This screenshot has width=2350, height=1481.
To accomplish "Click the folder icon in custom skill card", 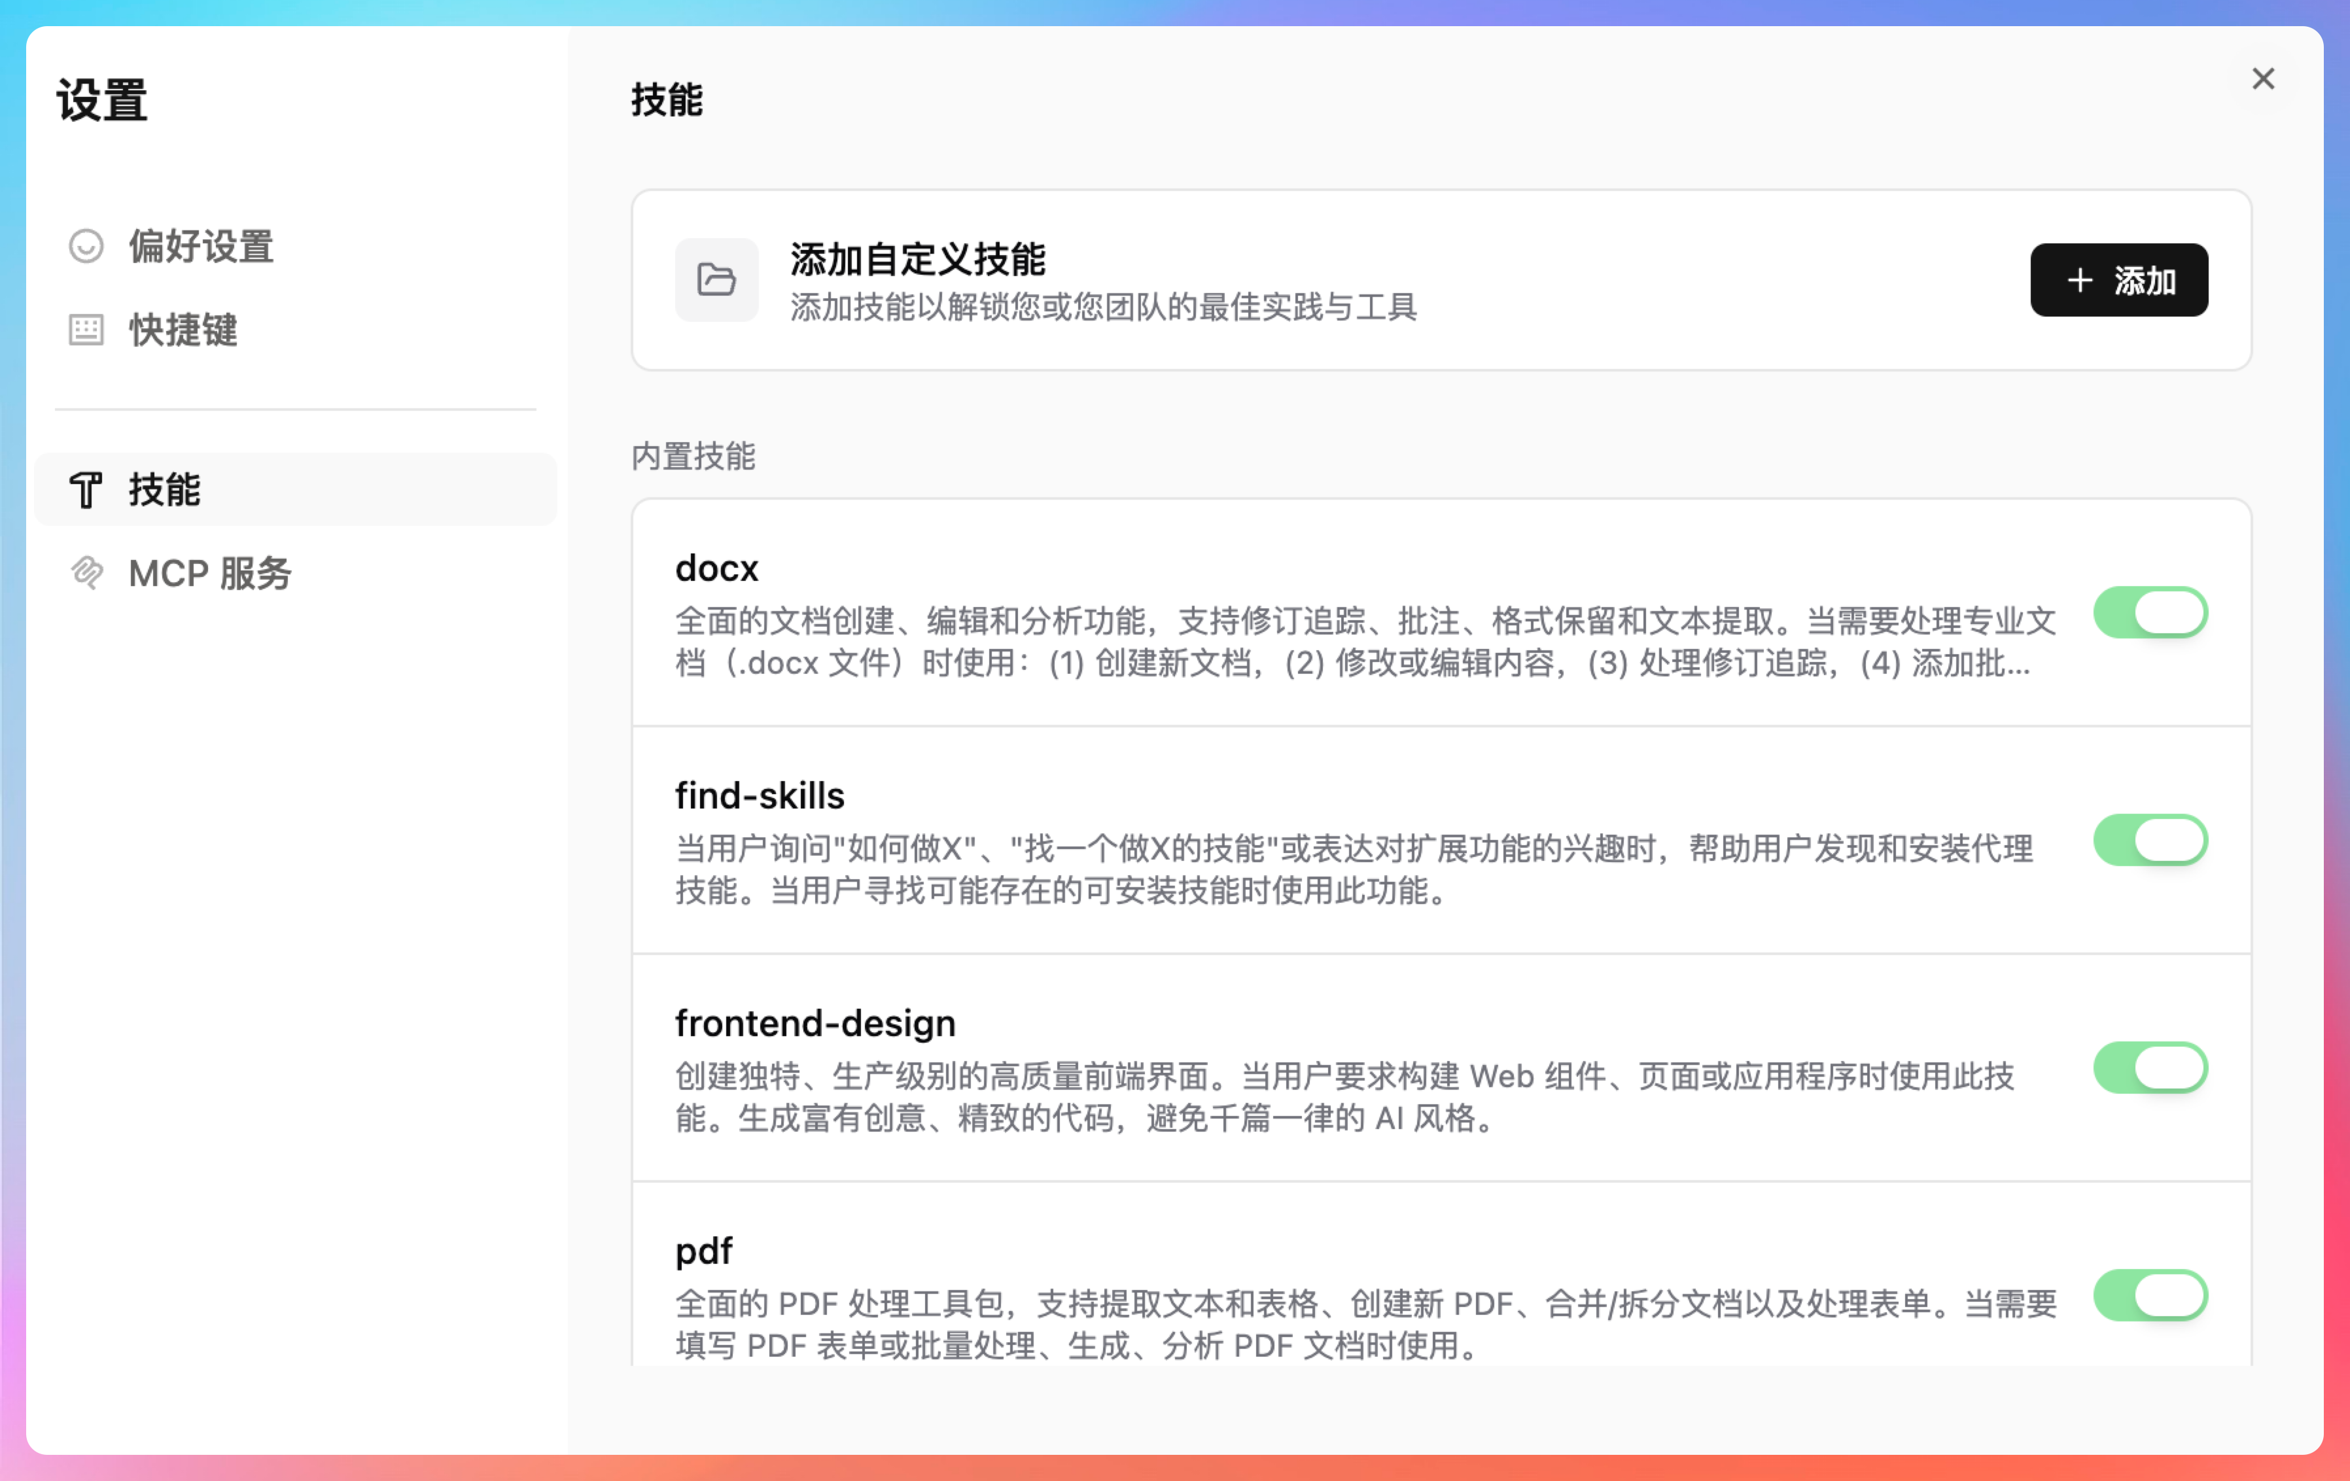I will click(716, 280).
